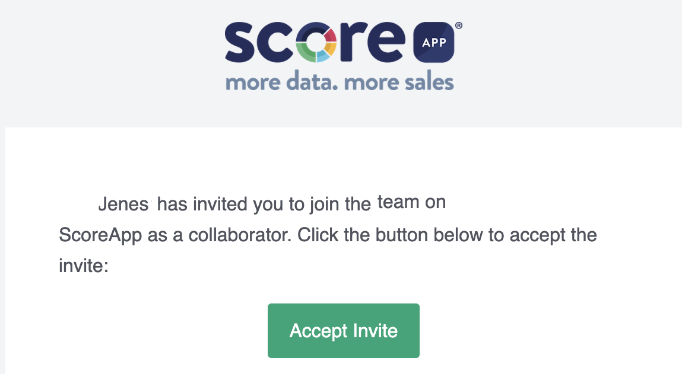Click the colorful donut in score logo
682x374 pixels.
click(316, 41)
